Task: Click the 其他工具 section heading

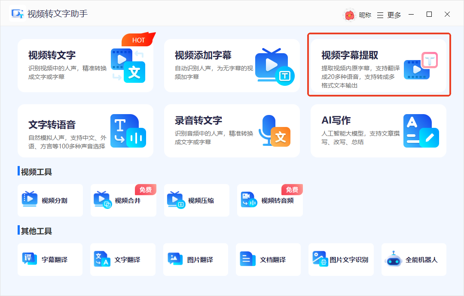Action: 37,231
